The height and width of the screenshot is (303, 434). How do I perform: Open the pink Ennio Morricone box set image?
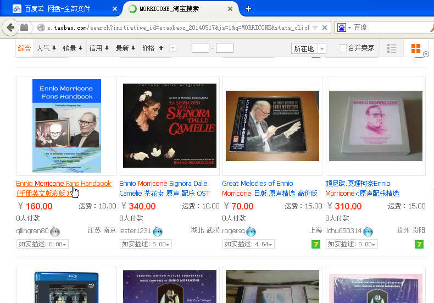click(376, 126)
